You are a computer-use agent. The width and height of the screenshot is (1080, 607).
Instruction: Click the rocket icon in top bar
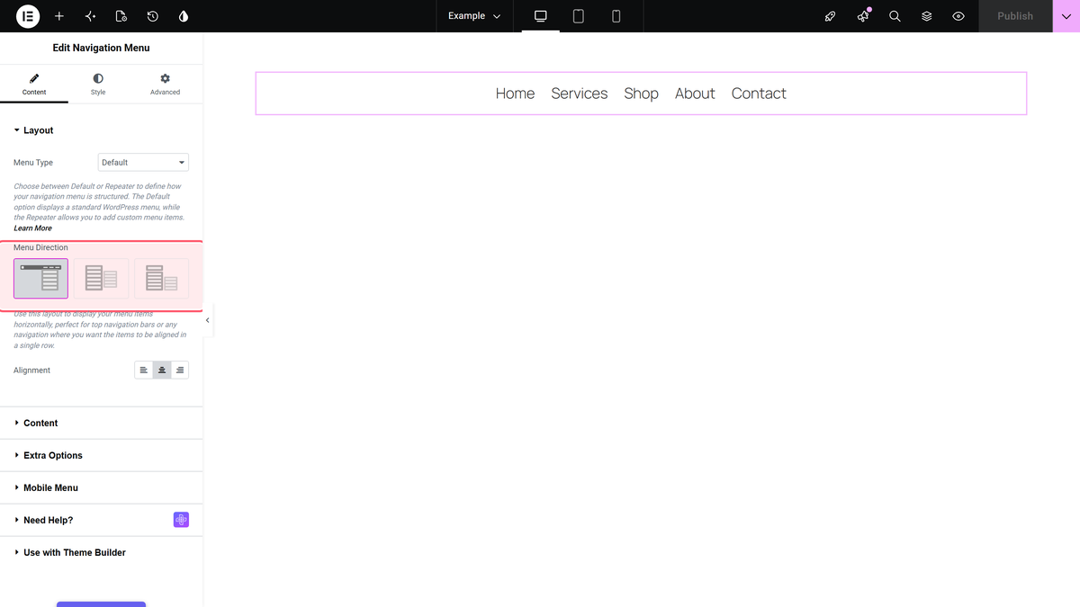pos(831,16)
